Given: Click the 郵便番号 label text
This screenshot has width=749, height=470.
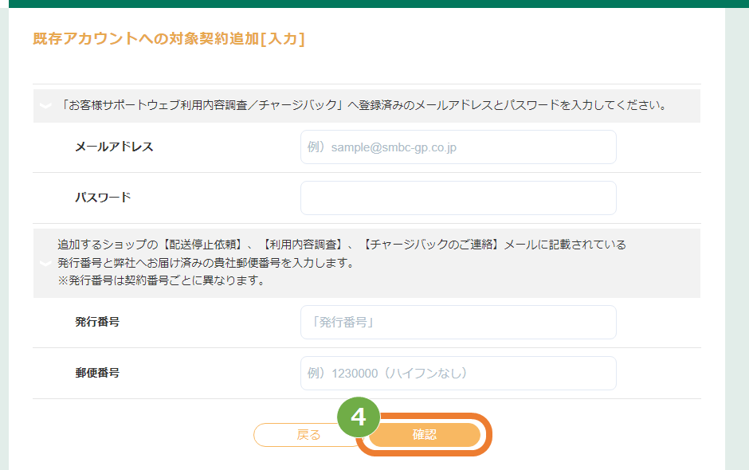Looking at the screenshot, I should [97, 373].
